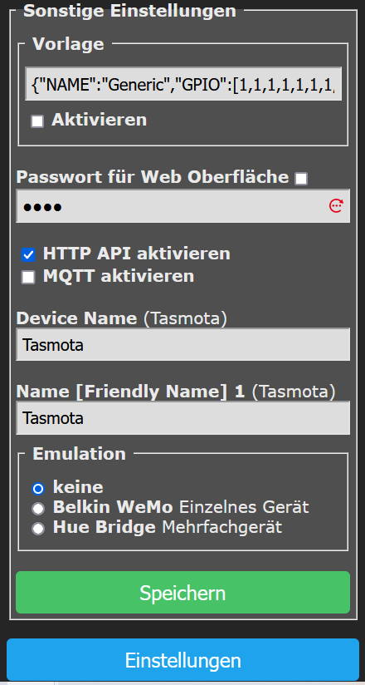Toggle the show-password checkbox beside Passwort label
The height and width of the screenshot is (685, 365).
[x=301, y=178]
